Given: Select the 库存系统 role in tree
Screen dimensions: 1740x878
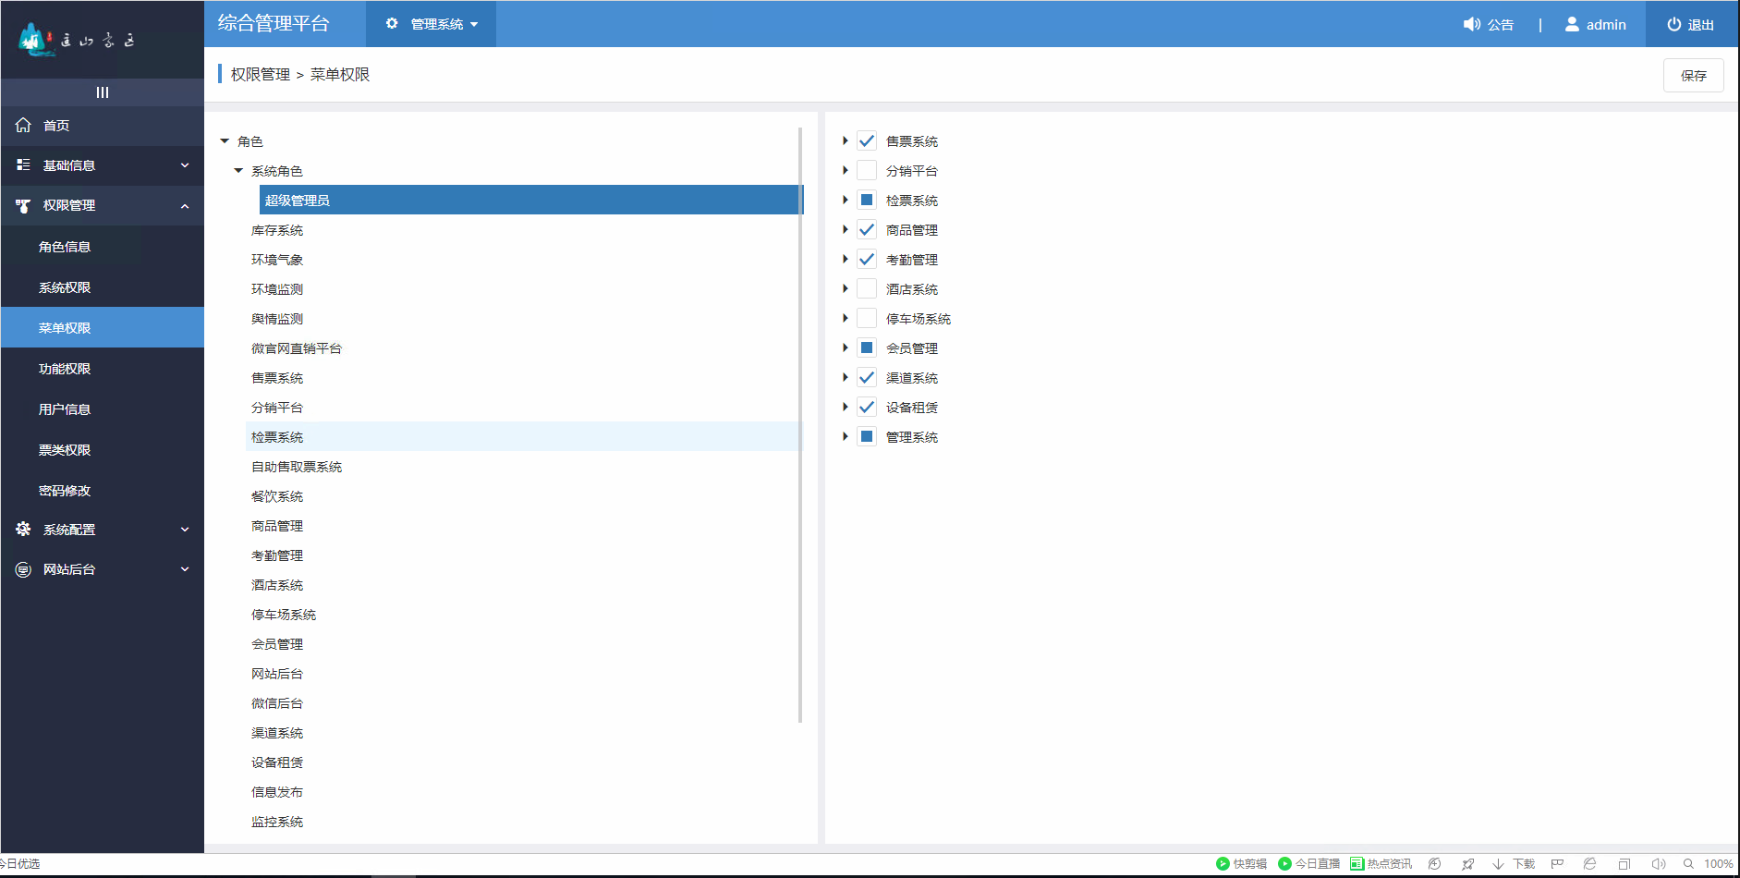Looking at the screenshot, I should coord(277,230).
